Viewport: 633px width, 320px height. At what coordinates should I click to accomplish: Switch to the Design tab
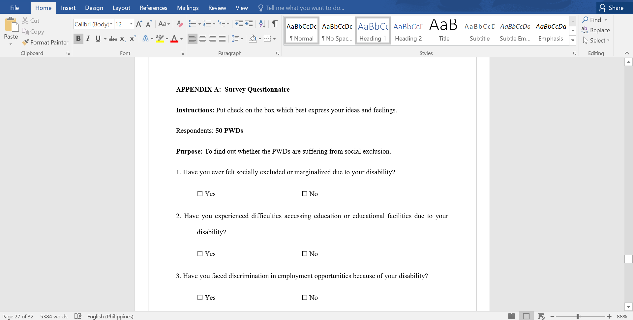(94, 8)
